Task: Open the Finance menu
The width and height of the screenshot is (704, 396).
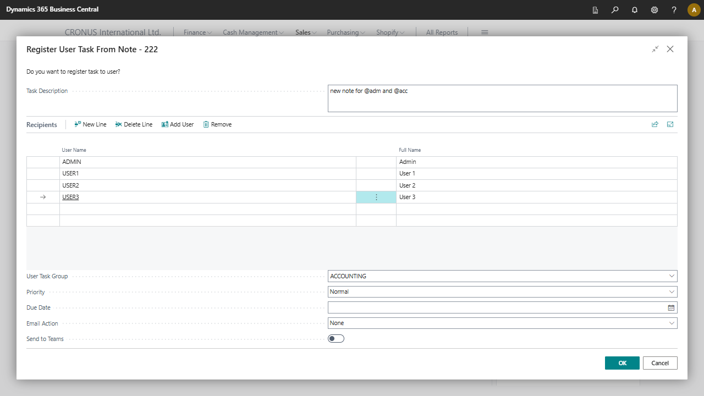Action: [x=197, y=32]
